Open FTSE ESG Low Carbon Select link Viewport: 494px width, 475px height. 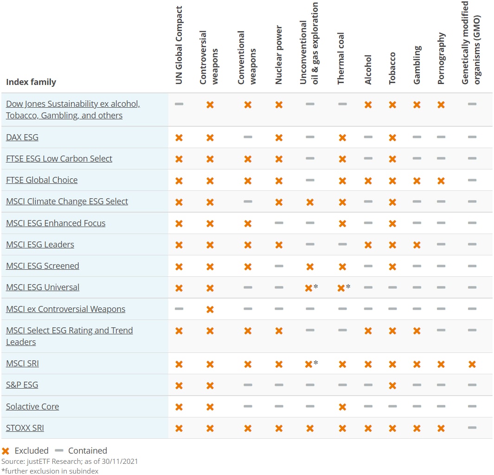59,159
